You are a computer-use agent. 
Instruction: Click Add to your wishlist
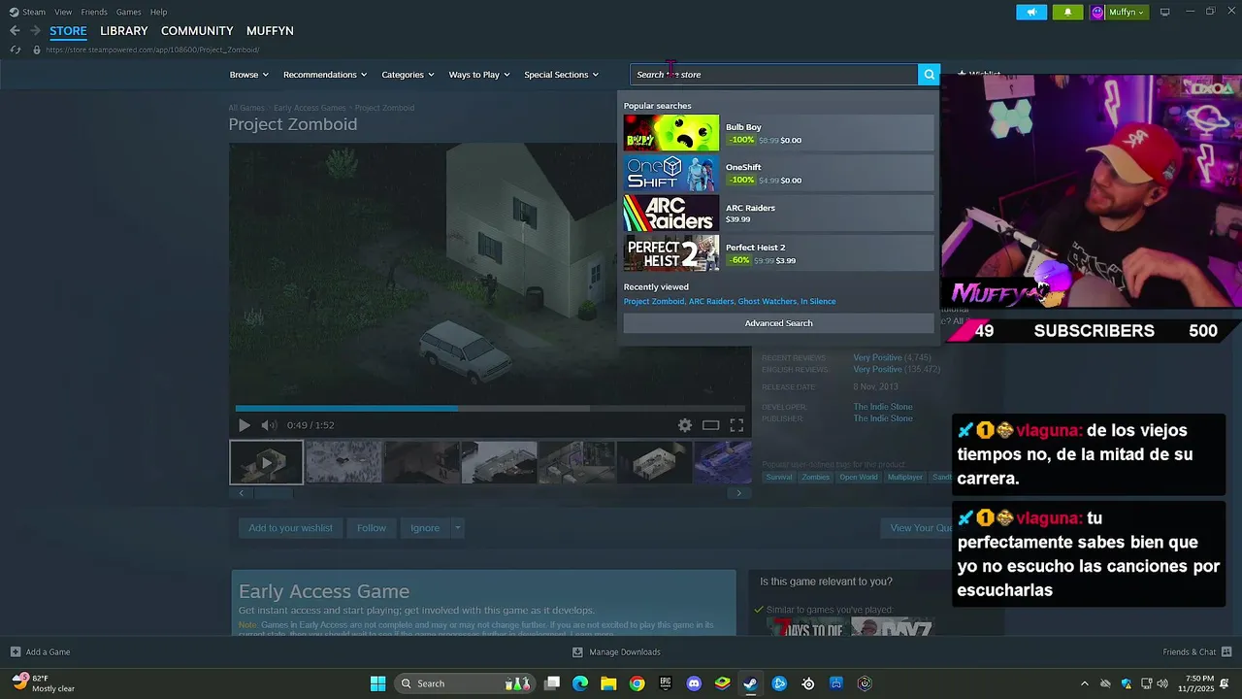(290, 528)
